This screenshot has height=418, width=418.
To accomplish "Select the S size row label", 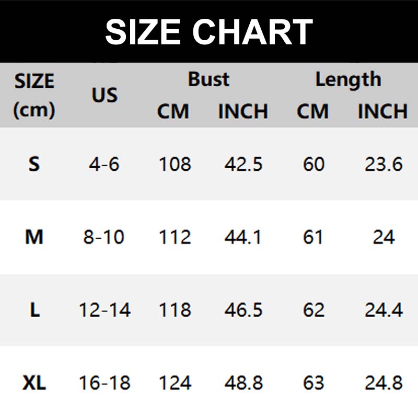I will point(34,165).
